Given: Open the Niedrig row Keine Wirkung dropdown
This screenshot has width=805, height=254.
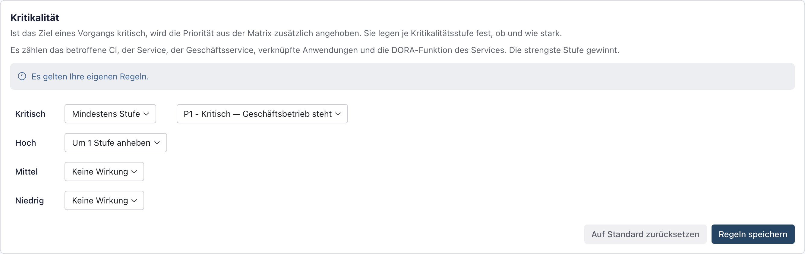Looking at the screenshot, I should [x=104, y=201].
